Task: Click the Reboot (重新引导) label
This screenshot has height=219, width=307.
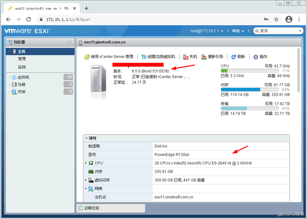Action: [215, 57]
